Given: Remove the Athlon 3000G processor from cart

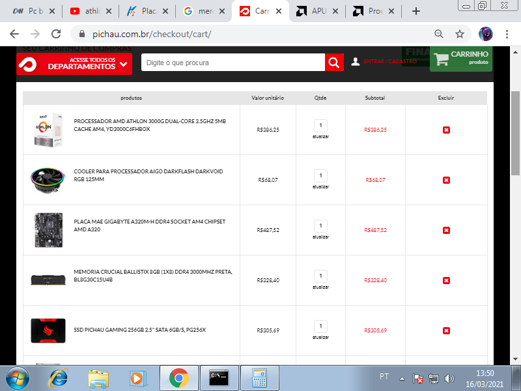Looking at the screenshot, I should [446, 130].
